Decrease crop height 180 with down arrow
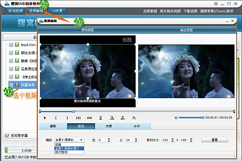Screen dimensions: 242x161 (x=191, y=141)
